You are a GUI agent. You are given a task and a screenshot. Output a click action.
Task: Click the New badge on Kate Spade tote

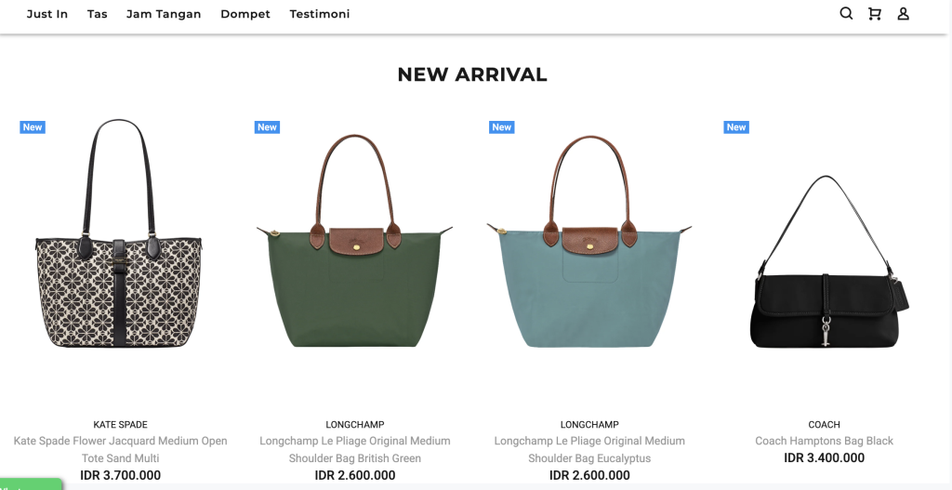[33, 126]
